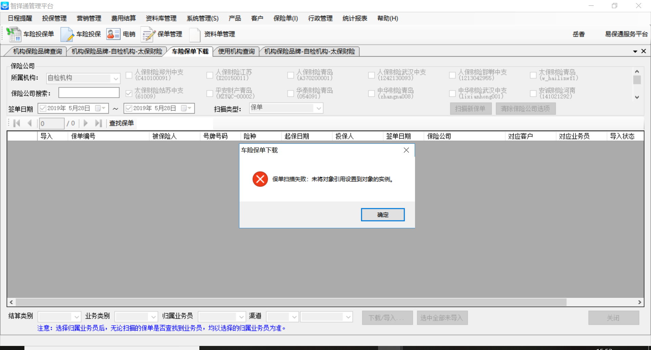Open the 费用结算 menu
The height and width of the screenshot is (350, 651).
tap(123, 18)
